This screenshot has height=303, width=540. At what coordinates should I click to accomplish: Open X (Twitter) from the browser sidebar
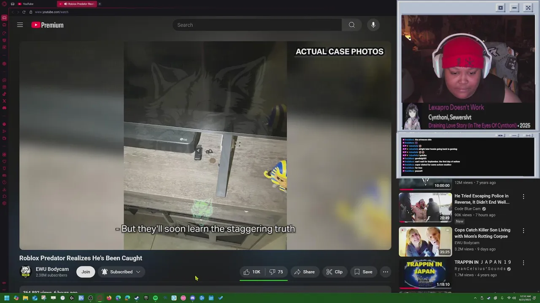(x=4, y=101)
